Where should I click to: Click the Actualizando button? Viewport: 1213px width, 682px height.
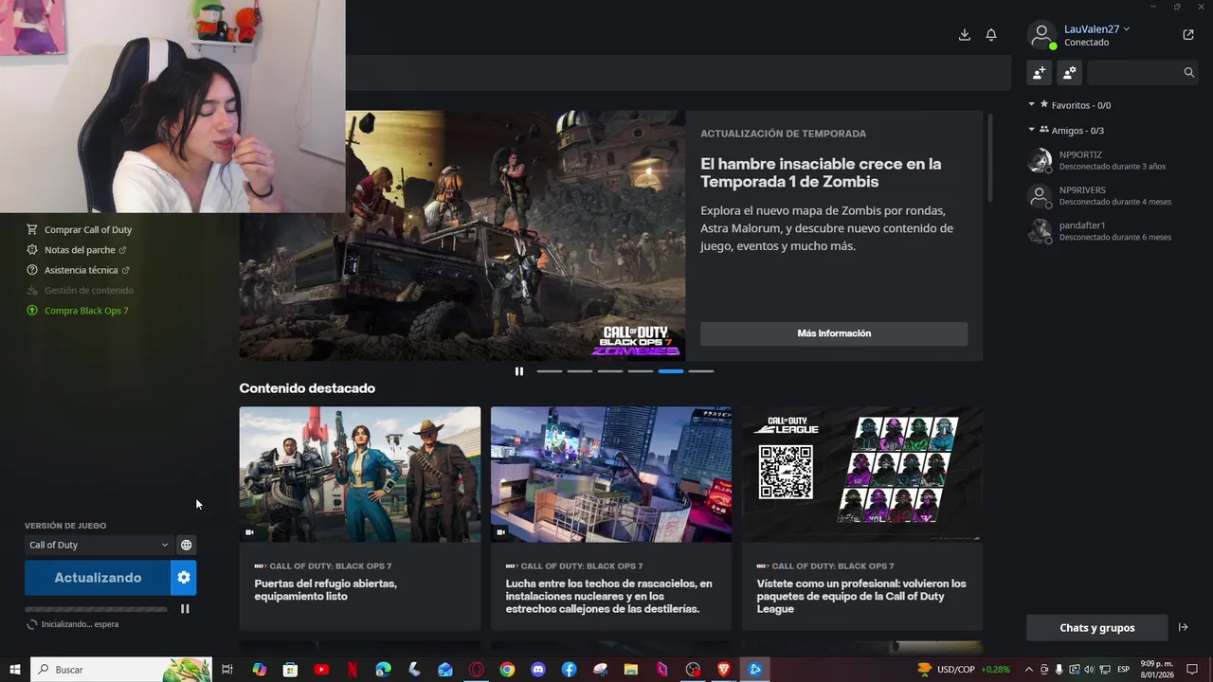(98, 578)
